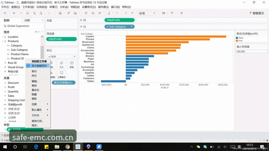Screen dimensions: 269x151
Task: Click the Size (大小) marks card button
Action: pyautogui.click(x=61, y=64)
